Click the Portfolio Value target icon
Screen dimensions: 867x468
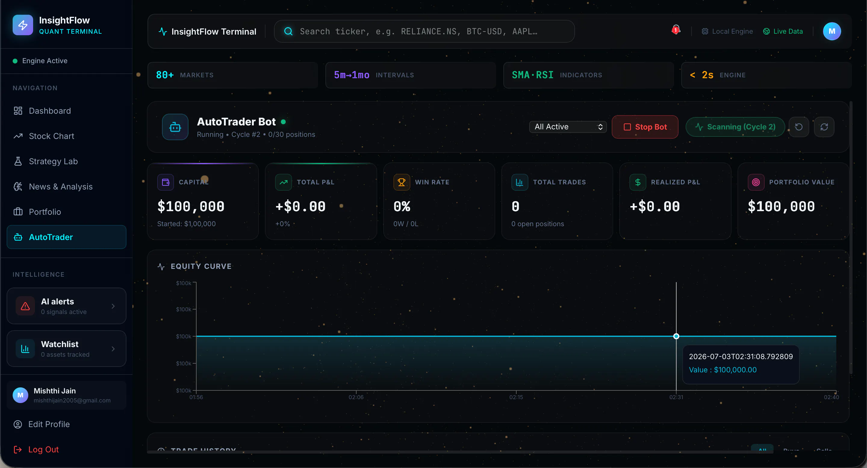point(756,182)
